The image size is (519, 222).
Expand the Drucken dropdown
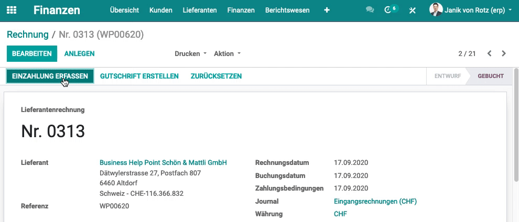[191, 53]
